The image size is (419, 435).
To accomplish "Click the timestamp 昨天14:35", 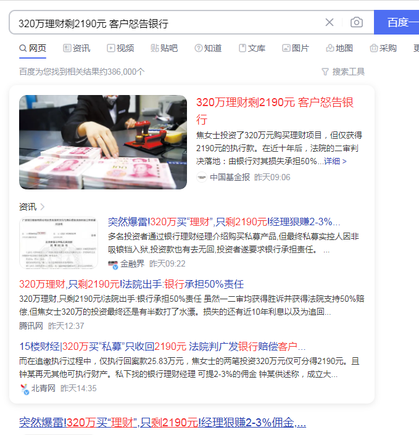I will coord(78,388).
